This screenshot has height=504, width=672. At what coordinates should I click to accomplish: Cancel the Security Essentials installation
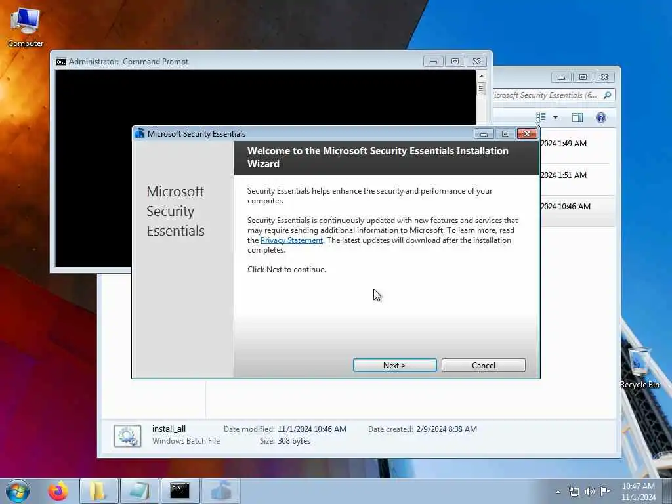(x=484, y=365)
